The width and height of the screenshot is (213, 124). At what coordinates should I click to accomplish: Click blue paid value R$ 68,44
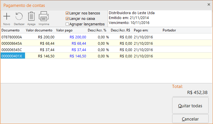point(79,44)
